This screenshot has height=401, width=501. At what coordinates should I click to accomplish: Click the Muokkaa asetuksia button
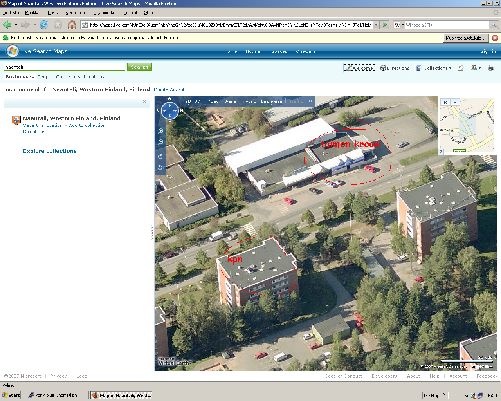[x=466, y=38]
